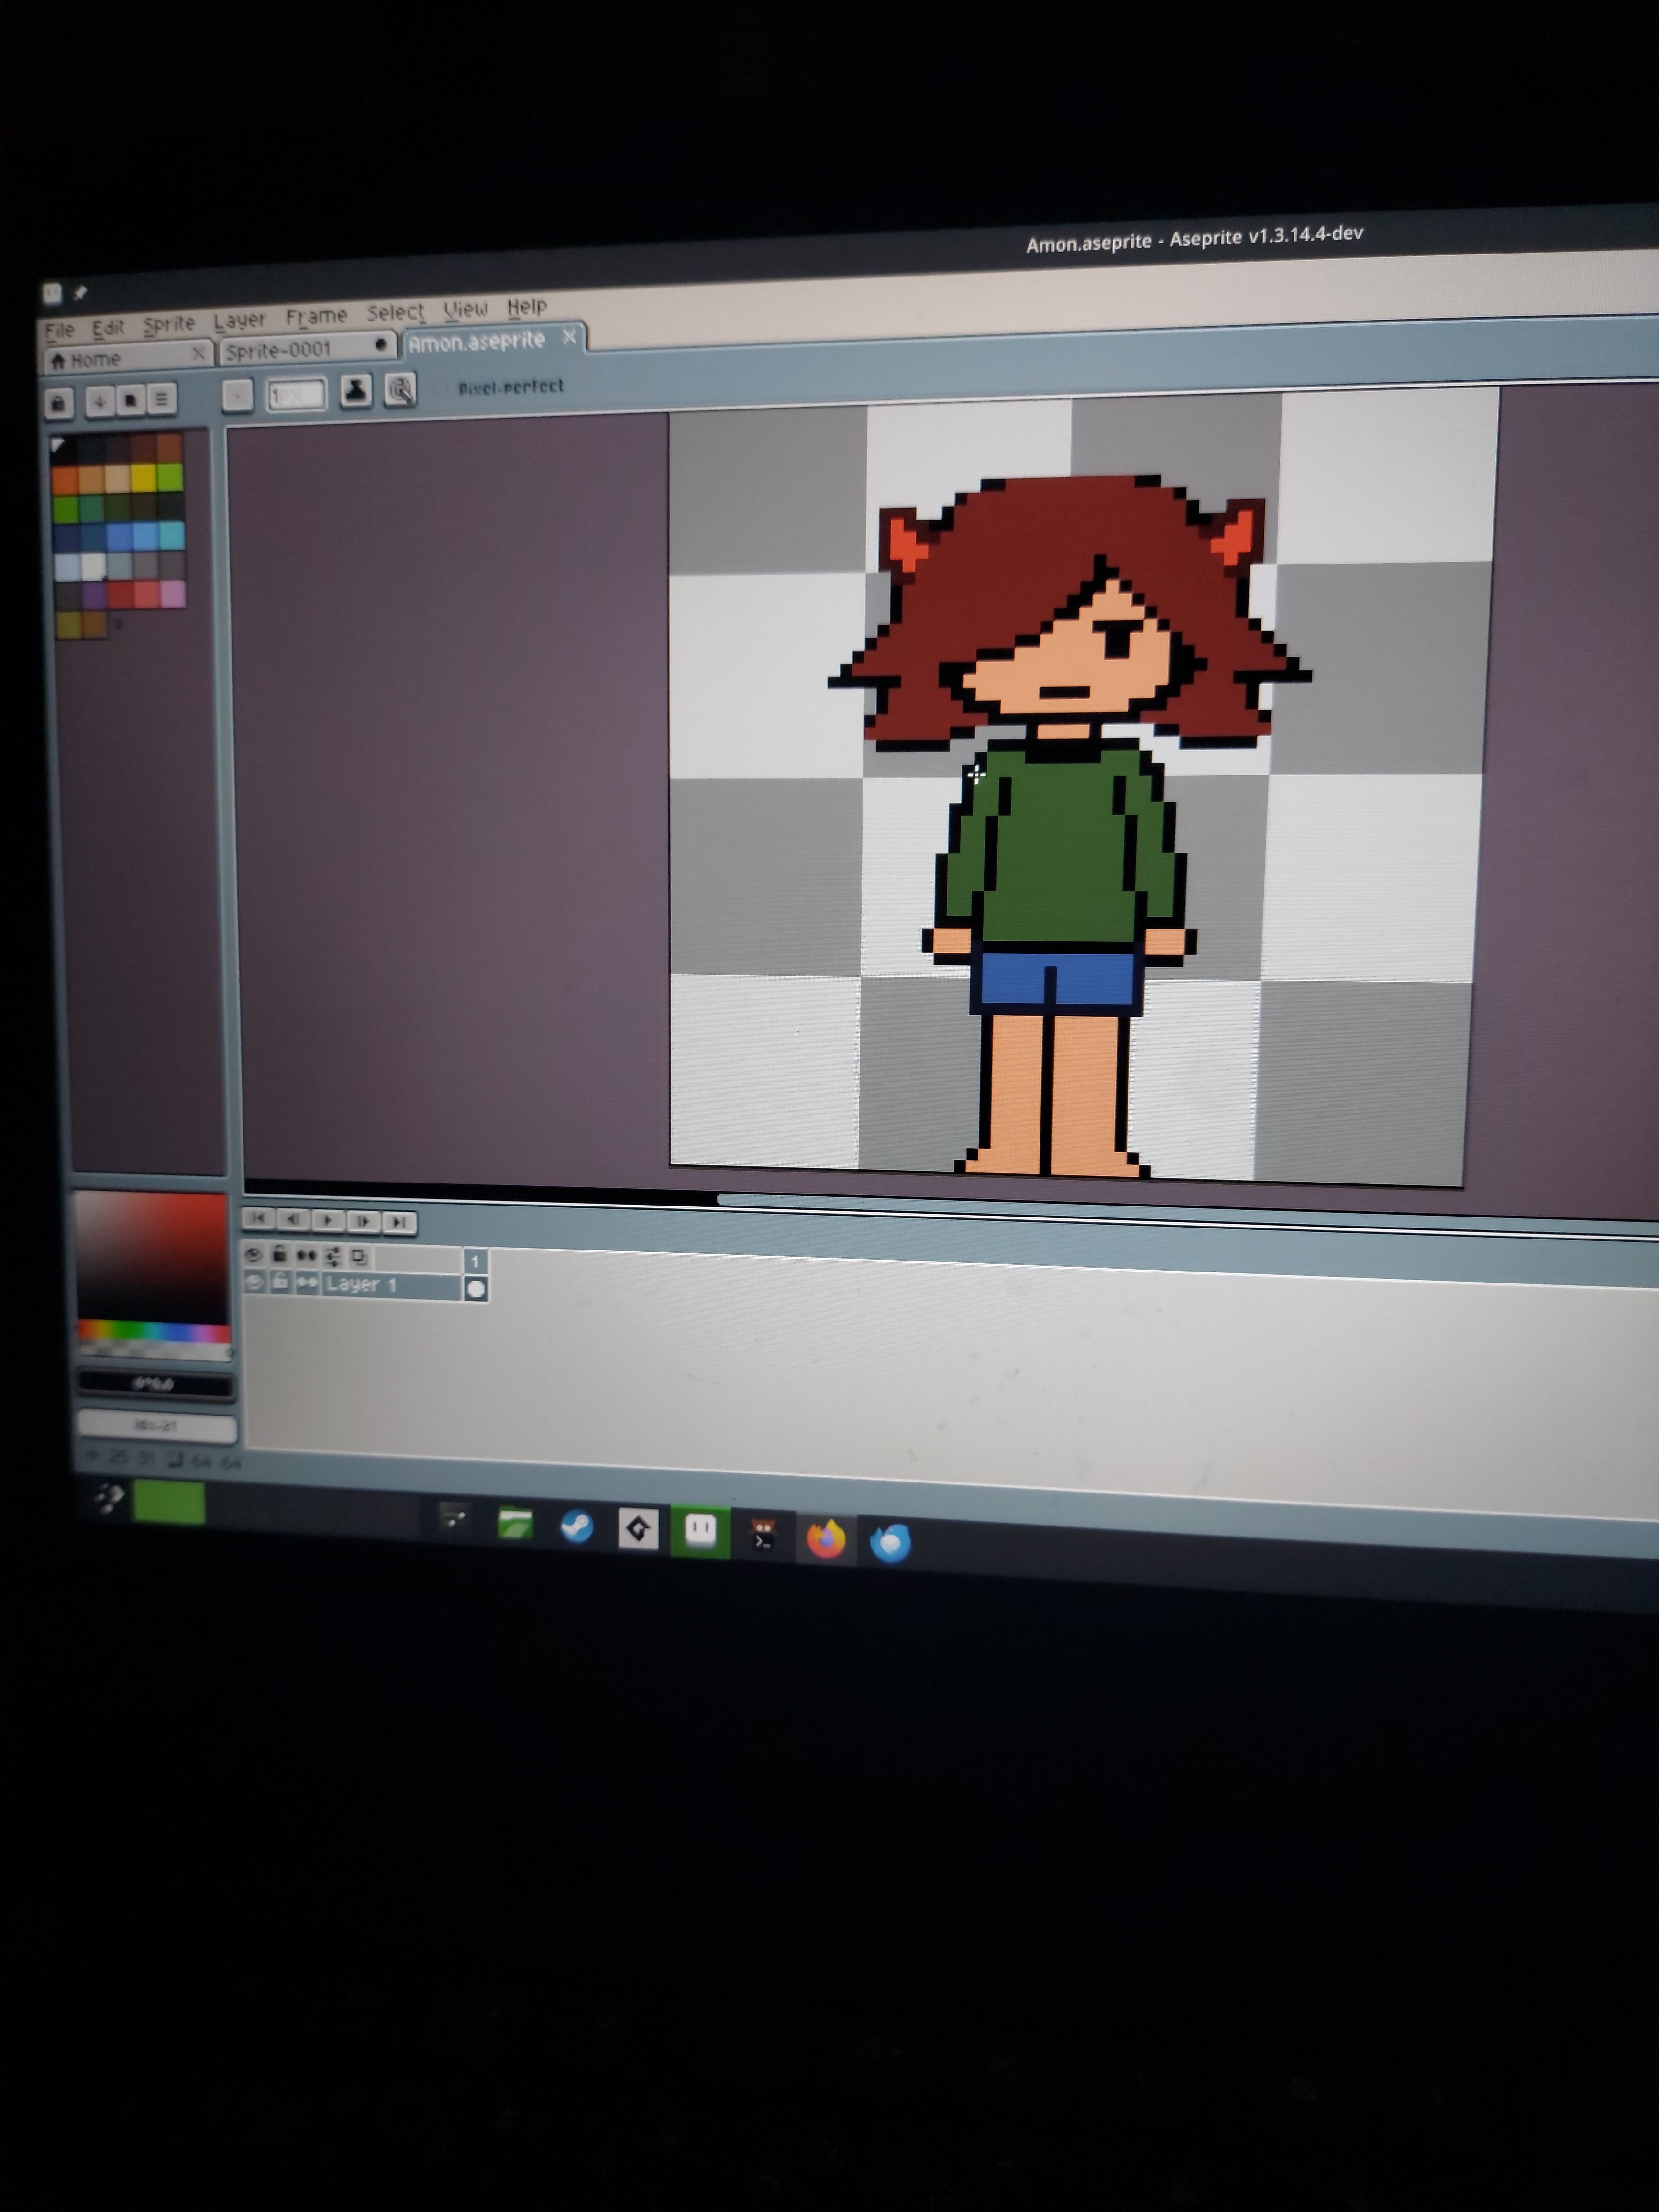
Task: Open Firefox from the taskbar
Action: tap(826, 1539)
